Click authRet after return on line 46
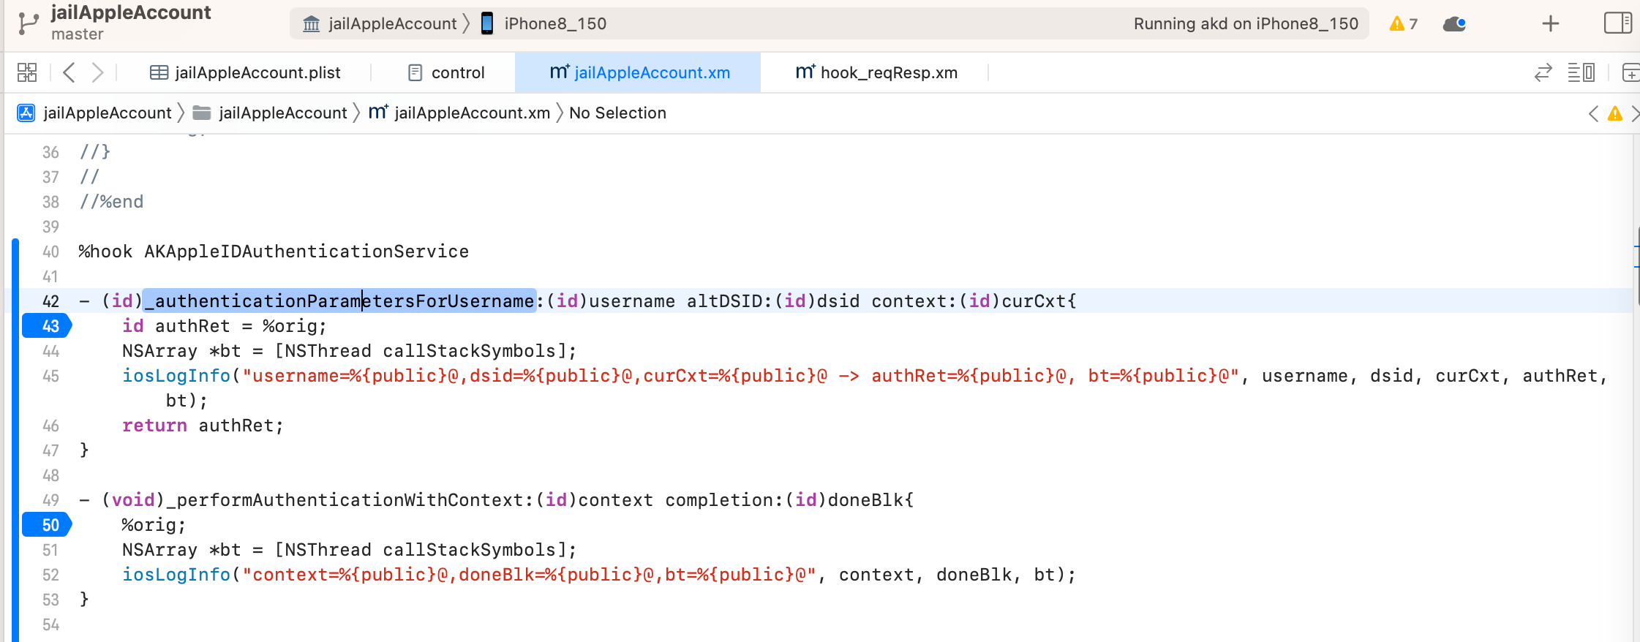The height and width of the screenshot is (642, 1640). tap(236, 425)
